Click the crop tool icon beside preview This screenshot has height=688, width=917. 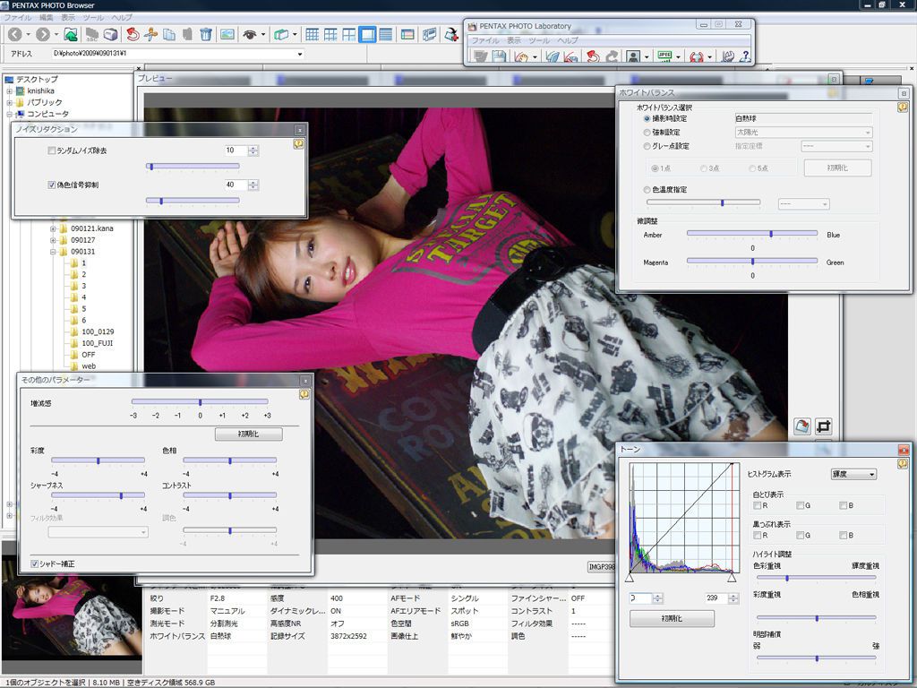pyautogui.click(x=823, y=426)
